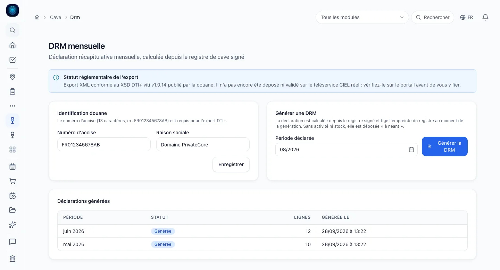Click the info icon in regulatory status banner
The width and height of the screenshot is (500, 270).
click(56, 78)
